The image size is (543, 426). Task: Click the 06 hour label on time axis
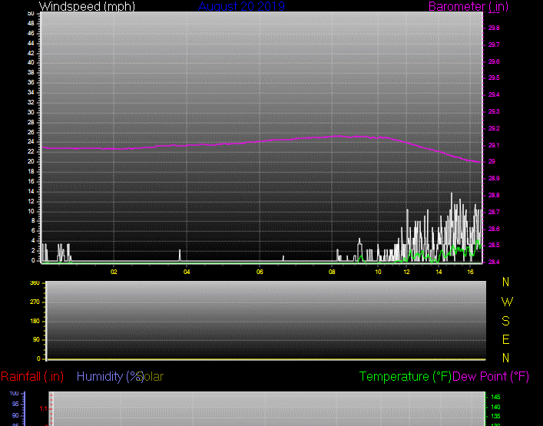pos(260,272)
